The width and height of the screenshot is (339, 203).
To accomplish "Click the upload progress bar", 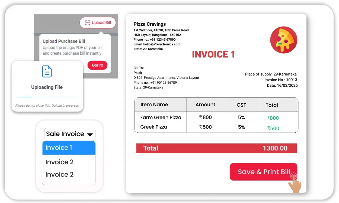I will (47, 97).
